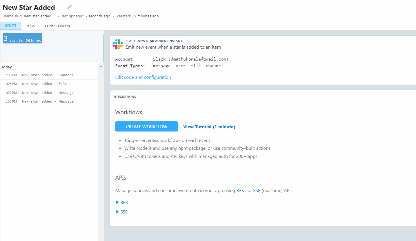
Task: Click the 3 events over last 24 hours badge
Action: [22, 39]
